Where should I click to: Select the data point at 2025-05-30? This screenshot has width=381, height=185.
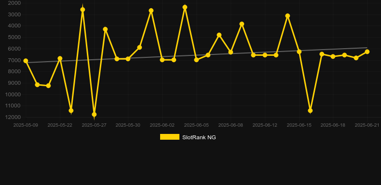[128, 59]
